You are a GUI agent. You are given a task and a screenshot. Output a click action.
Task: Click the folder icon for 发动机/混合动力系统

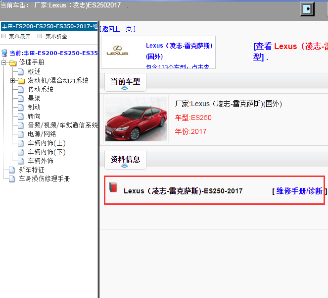[21, 80]
